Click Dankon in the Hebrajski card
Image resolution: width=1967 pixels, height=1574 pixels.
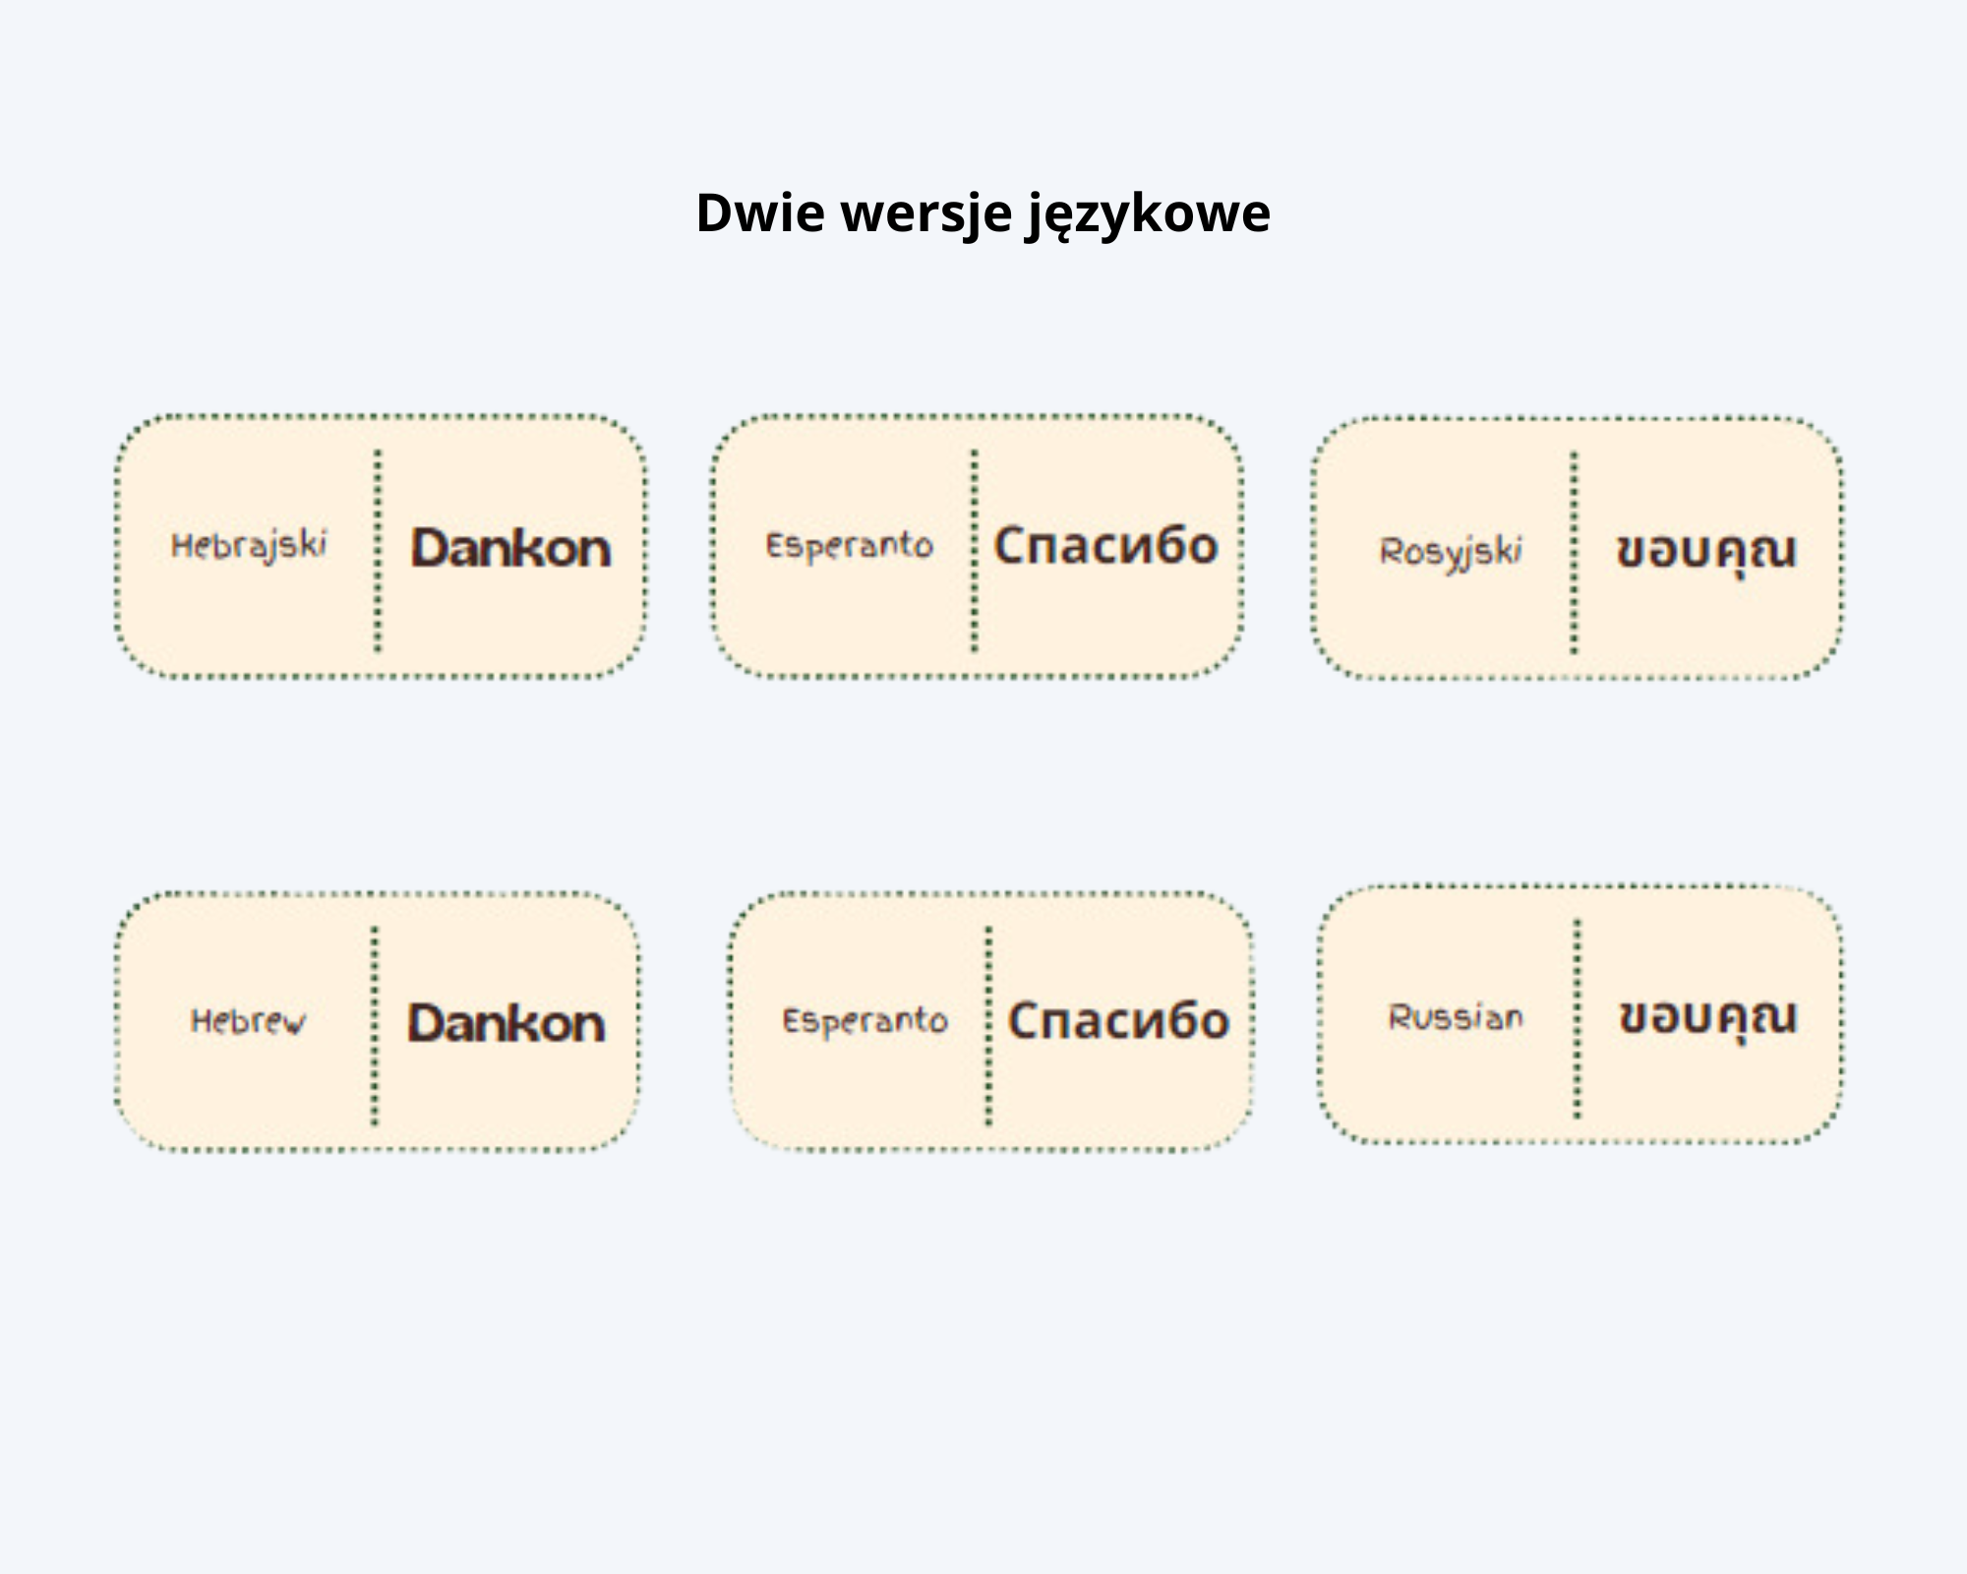[510, 548]
